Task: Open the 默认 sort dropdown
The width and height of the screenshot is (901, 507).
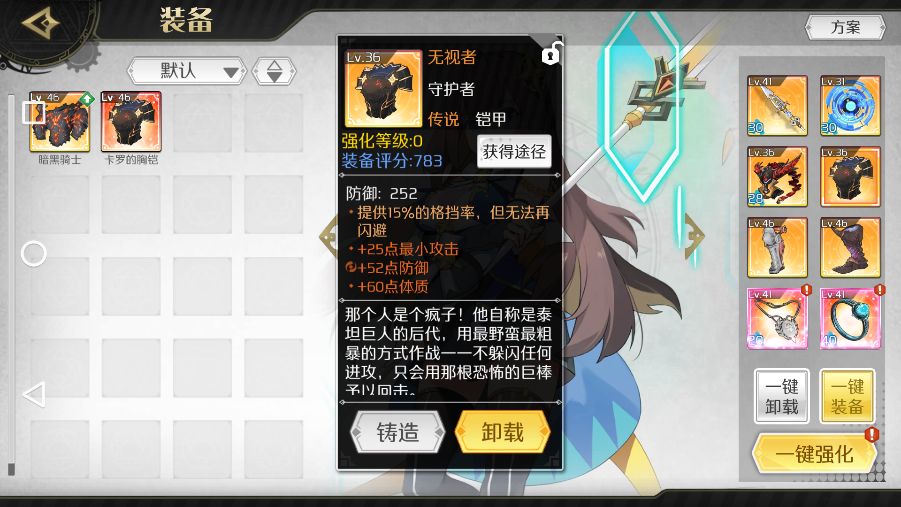Action: (187, 71)
